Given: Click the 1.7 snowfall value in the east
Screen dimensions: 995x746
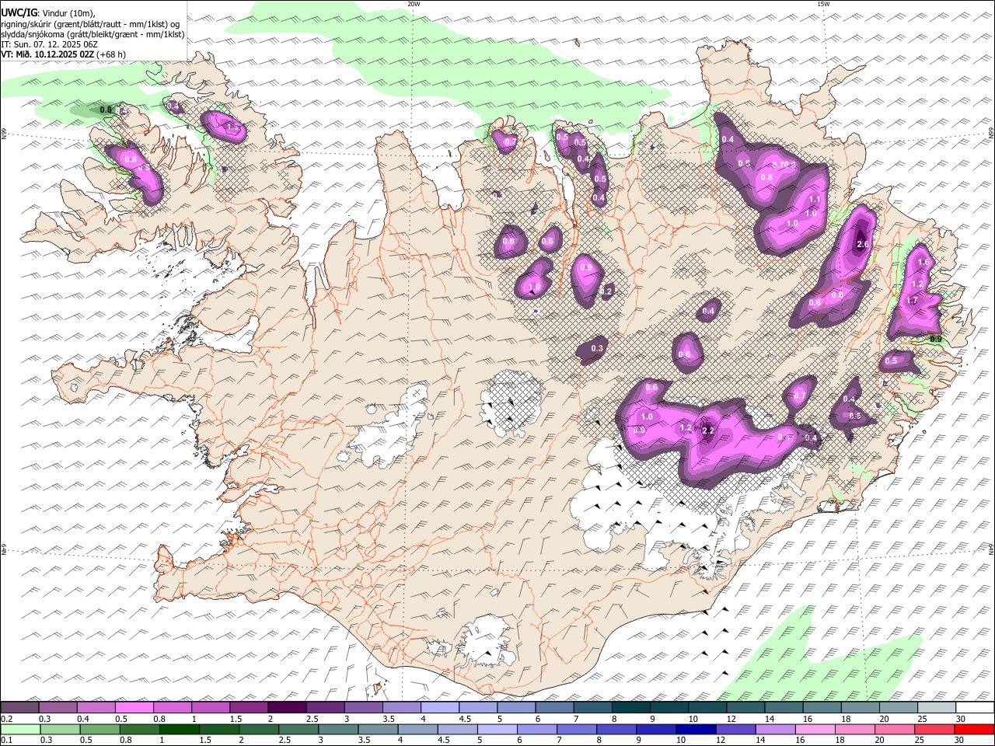Looking at the screenshot, I should [x=913, y=301].
